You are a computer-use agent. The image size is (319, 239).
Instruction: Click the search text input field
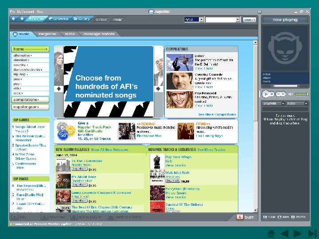[220, 19]
